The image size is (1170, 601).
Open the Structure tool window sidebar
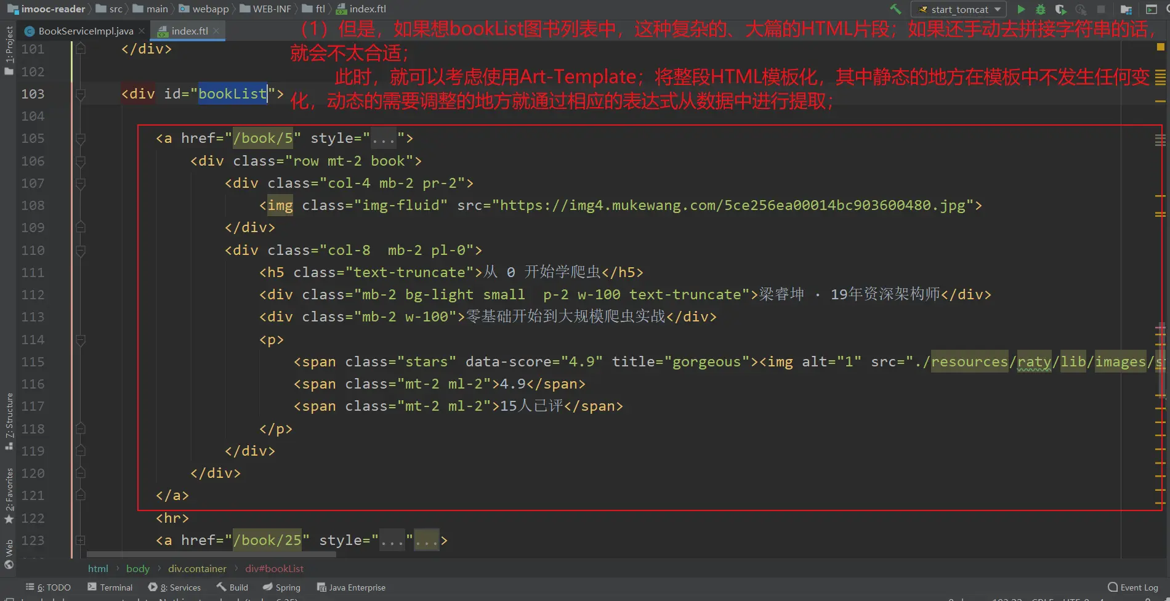9,421
